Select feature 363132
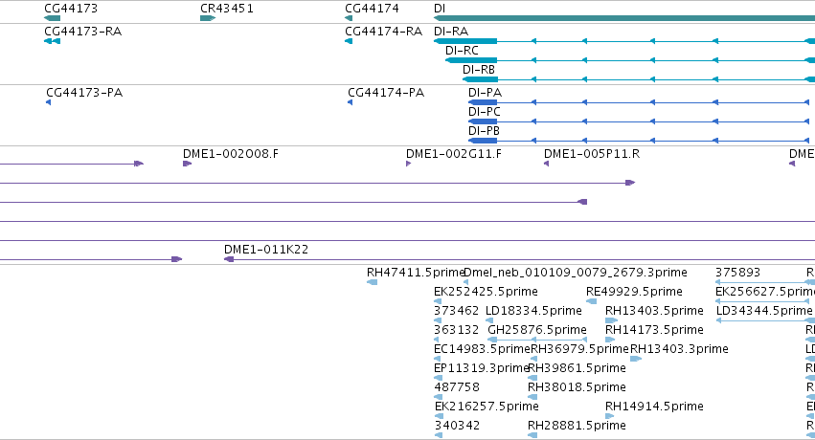The width and height of the screenshot is (815, 440). coord(456,330)
